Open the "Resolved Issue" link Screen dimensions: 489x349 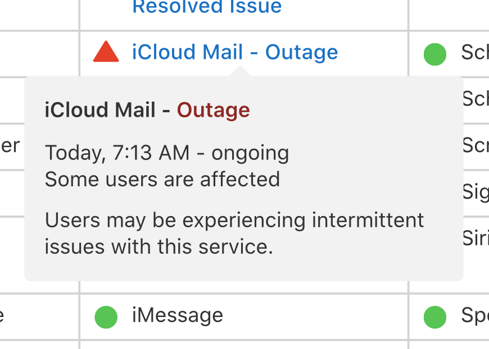point(207,7)
